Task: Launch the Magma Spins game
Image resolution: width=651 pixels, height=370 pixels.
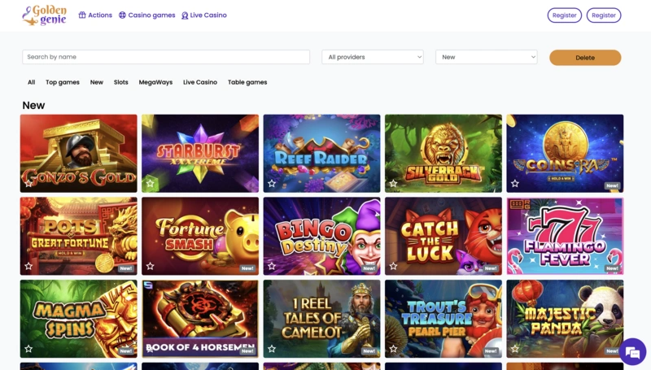Action: click(x=78, y=319)
